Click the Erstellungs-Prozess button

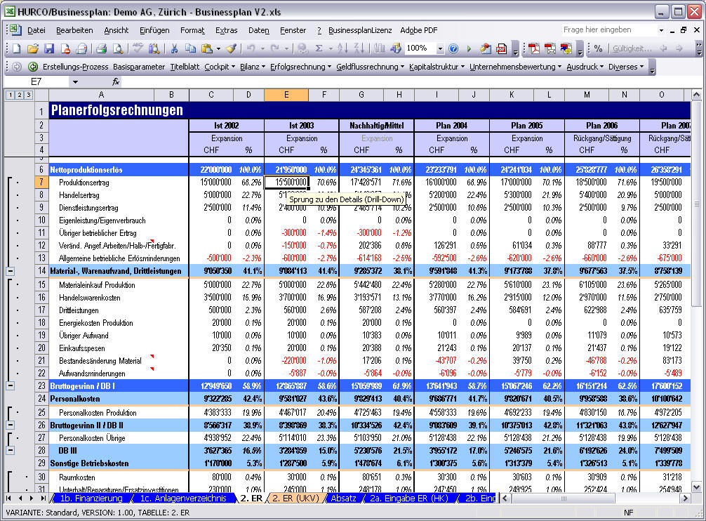(75, 67)
